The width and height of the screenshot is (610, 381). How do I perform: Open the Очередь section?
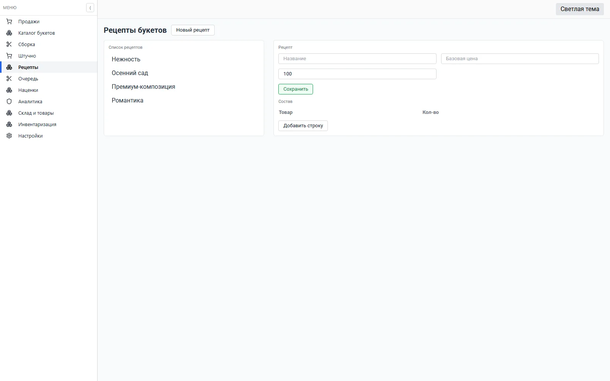pos(48,78)
